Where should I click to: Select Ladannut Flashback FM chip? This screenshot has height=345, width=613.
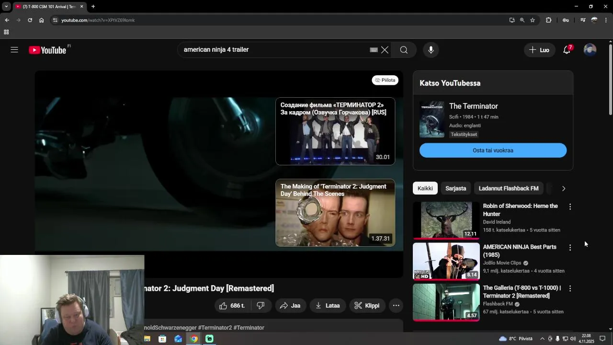click(509, 188)
